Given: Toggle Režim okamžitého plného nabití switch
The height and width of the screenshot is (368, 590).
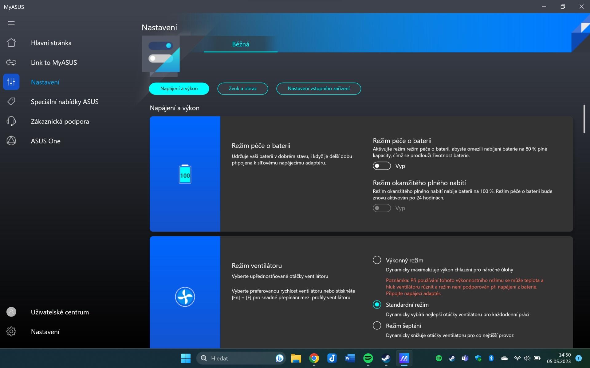Looking at the screenshot, I should [x=382, y=208].
